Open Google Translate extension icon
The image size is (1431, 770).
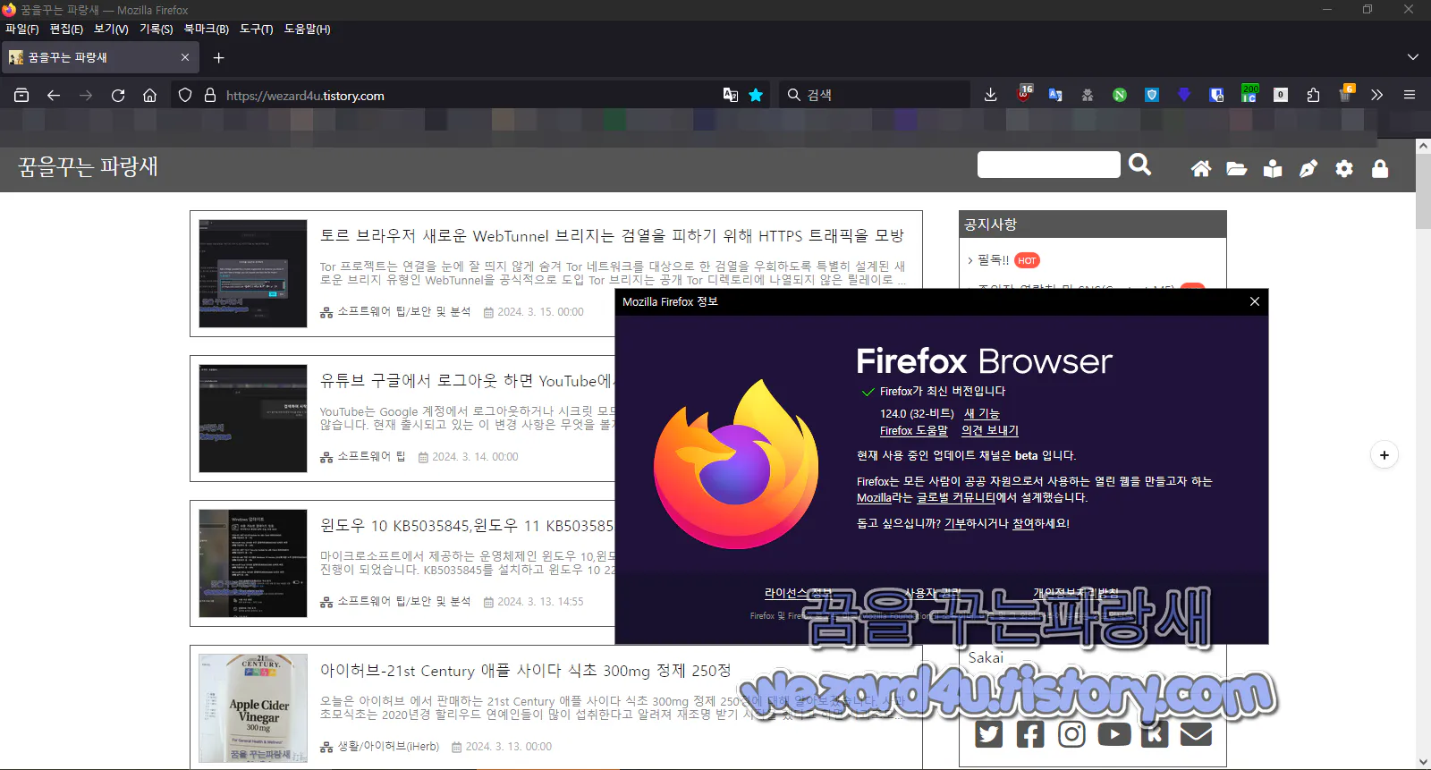point(1055,95)
